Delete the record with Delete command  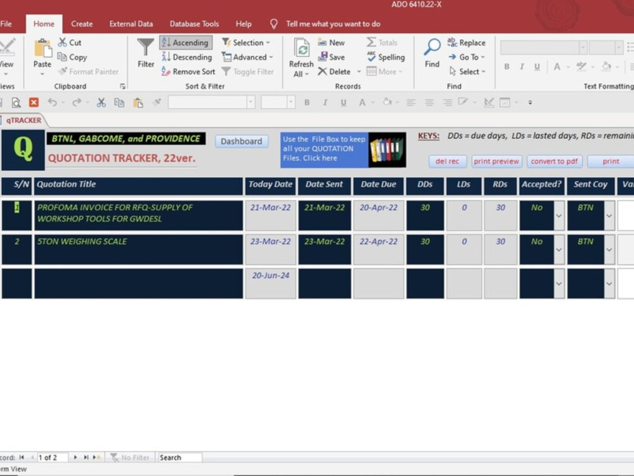click(x=334, y=72)
